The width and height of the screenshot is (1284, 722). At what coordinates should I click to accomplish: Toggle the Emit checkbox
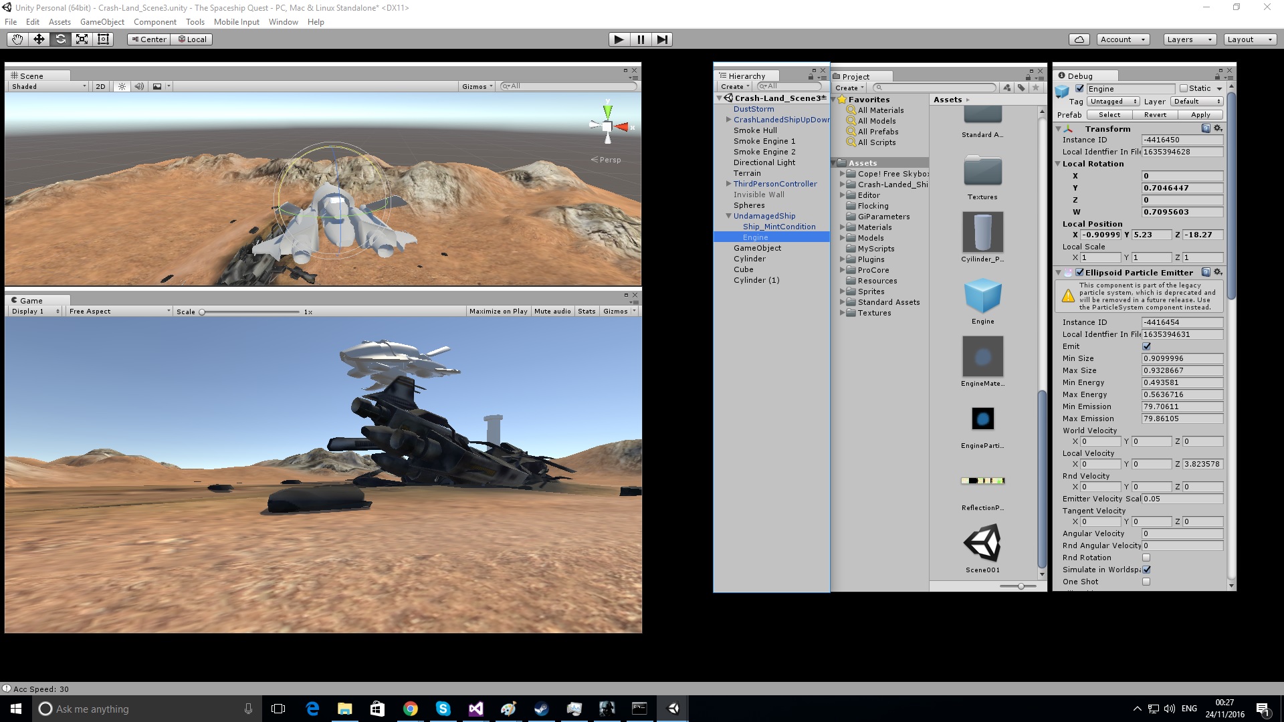(x=1146, y=346)
